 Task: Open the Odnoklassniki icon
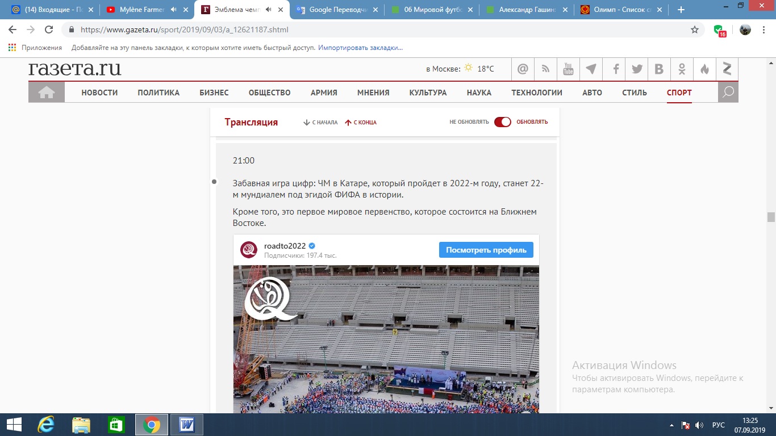pos(682,69)
